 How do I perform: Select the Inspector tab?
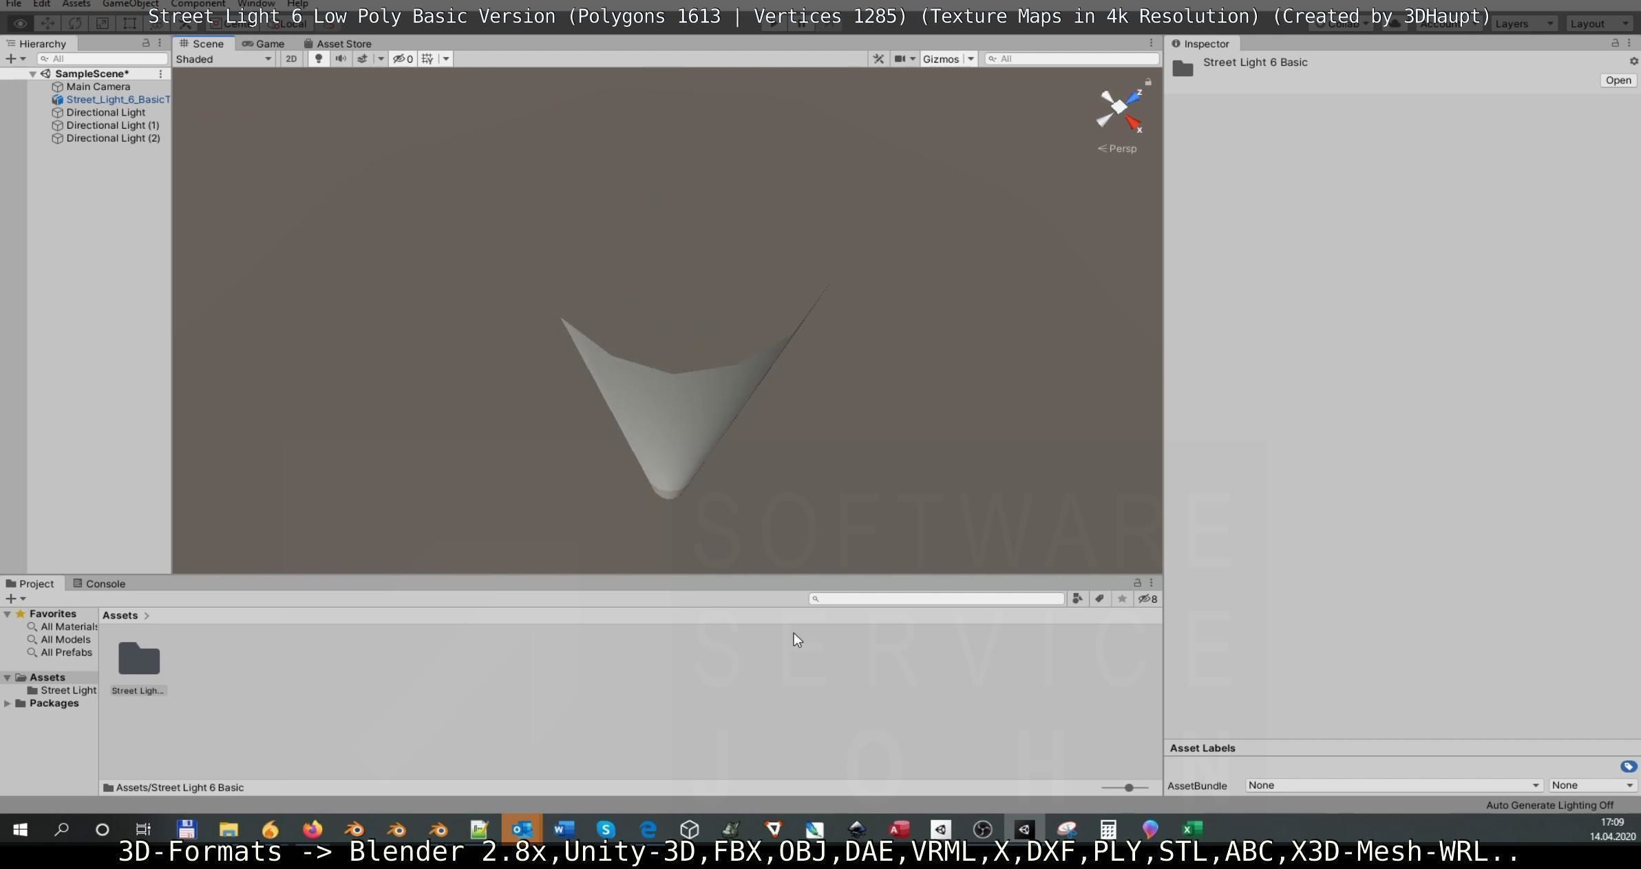[1200, 43]
